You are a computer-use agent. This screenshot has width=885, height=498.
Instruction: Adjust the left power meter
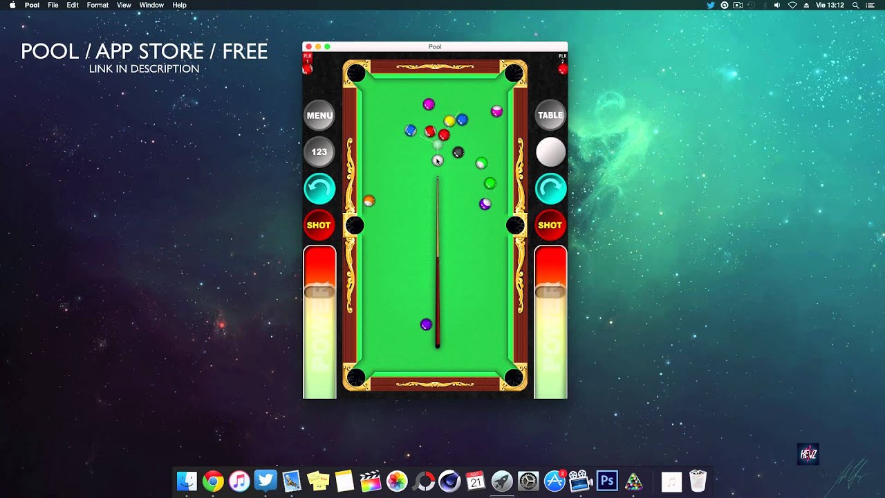click(x=319, y=322)
